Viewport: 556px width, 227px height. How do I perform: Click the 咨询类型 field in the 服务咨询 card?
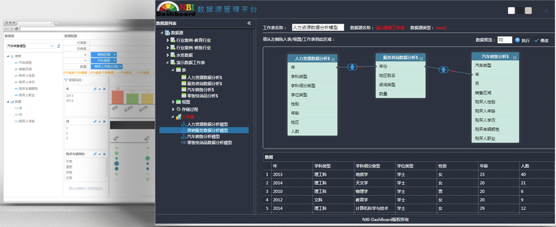tap(400, 84)
